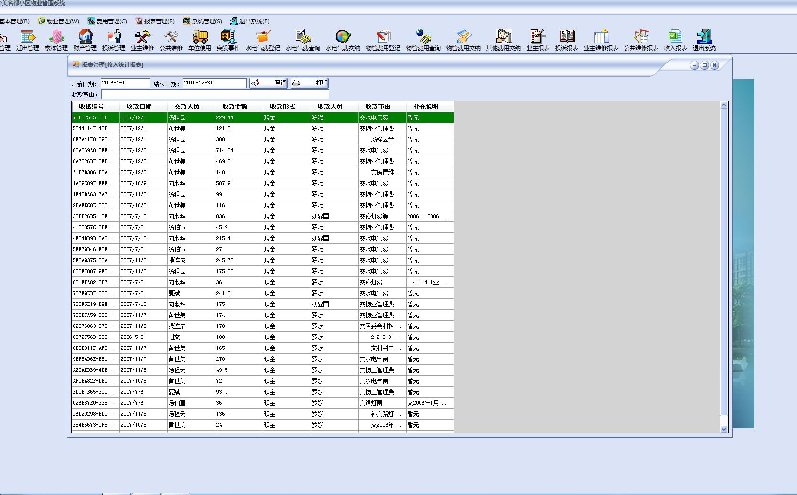Open 退出系统(E) menu

point(249,21)
